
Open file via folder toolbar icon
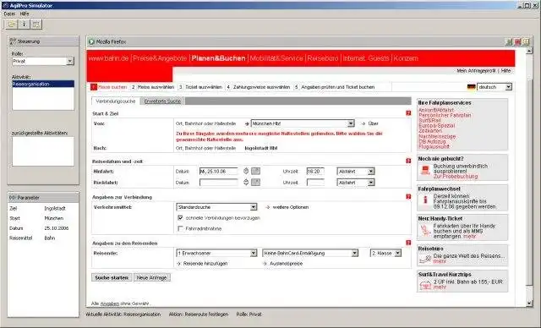pyautogui.click(x=12, y=25)
